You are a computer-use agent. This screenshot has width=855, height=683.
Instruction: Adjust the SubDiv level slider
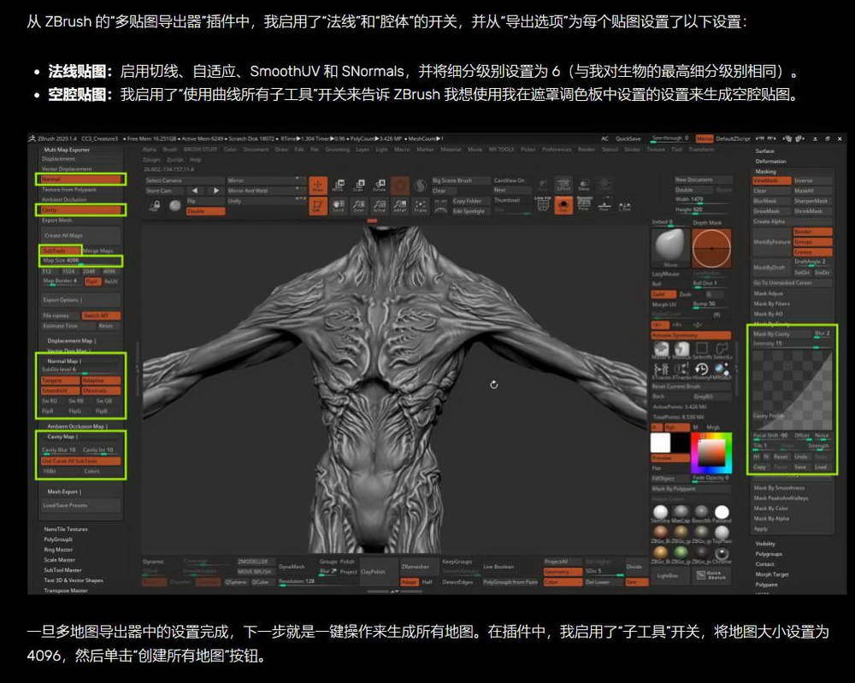(x=80, y=369)
